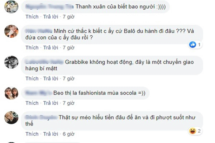Reply to the 'đi phượt suốt' comment

coord(51,134)
